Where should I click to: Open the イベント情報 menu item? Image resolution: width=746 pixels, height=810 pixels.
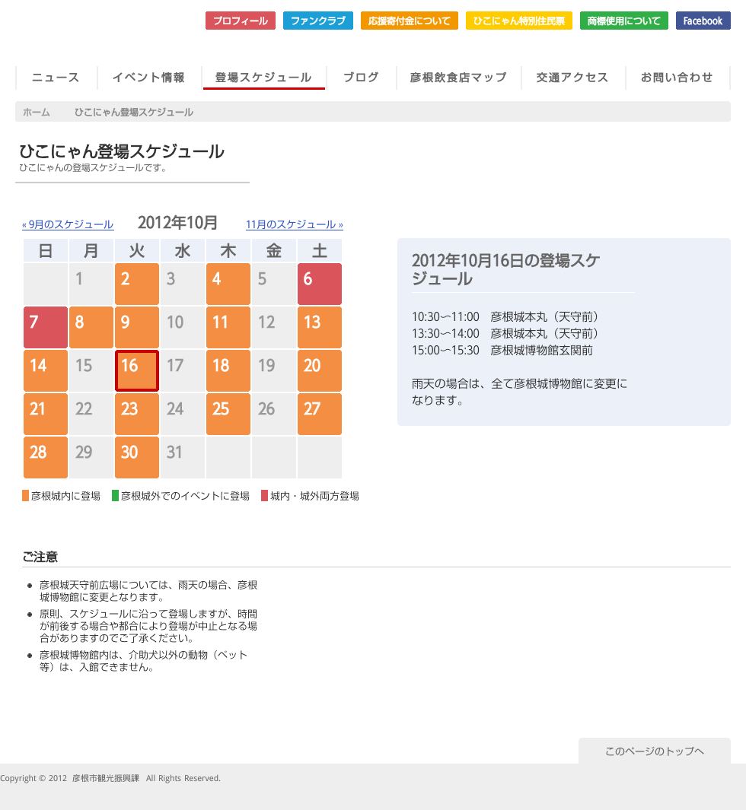click(149, 78)
